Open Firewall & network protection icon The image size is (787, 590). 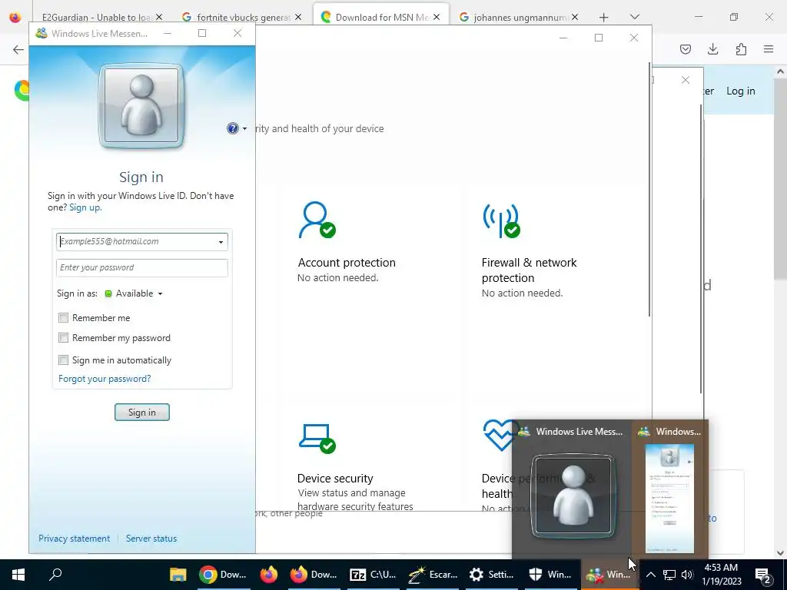point(501,220)
